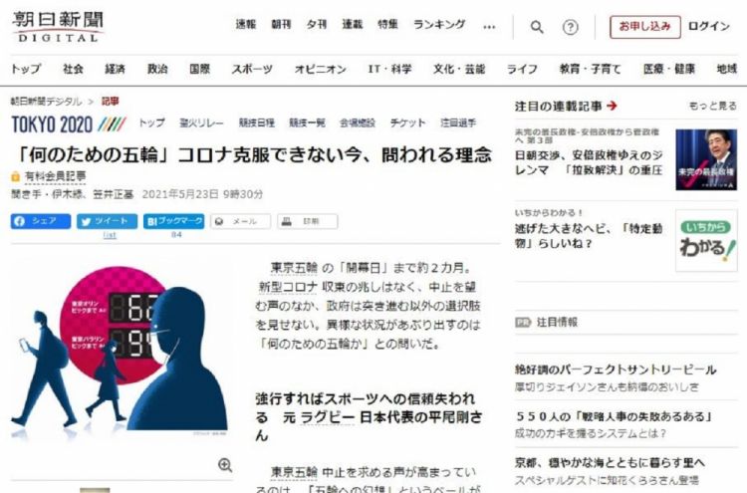Expand もっと見る for featured series
The height and width of the screenshot is (493, 747).
(x=713, y=106)
